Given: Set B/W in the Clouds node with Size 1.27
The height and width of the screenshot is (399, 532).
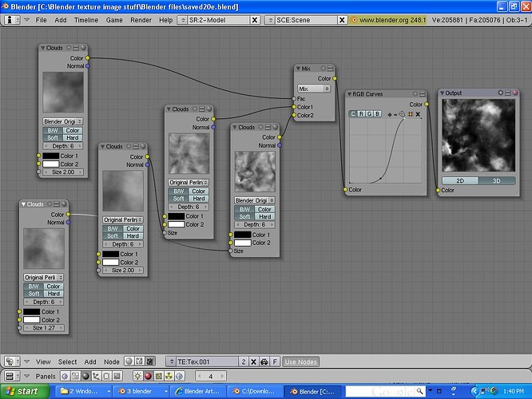Looking at the screenshot, I should click(x=34, y=286).
